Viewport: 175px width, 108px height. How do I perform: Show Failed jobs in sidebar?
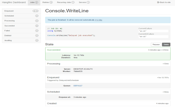click(x=20, y=31)
